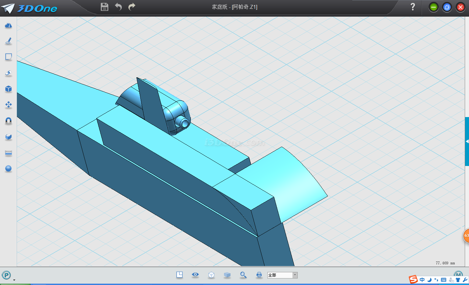Expand the P button menu arrow
Screen dimensions: 469x285
pyautogui.click(x=14, y=280)
